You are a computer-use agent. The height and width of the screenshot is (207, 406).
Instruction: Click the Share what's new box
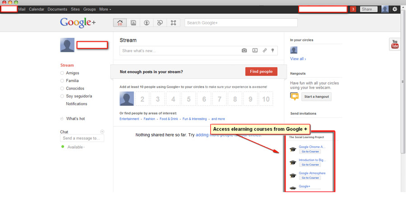coord(198,51)
